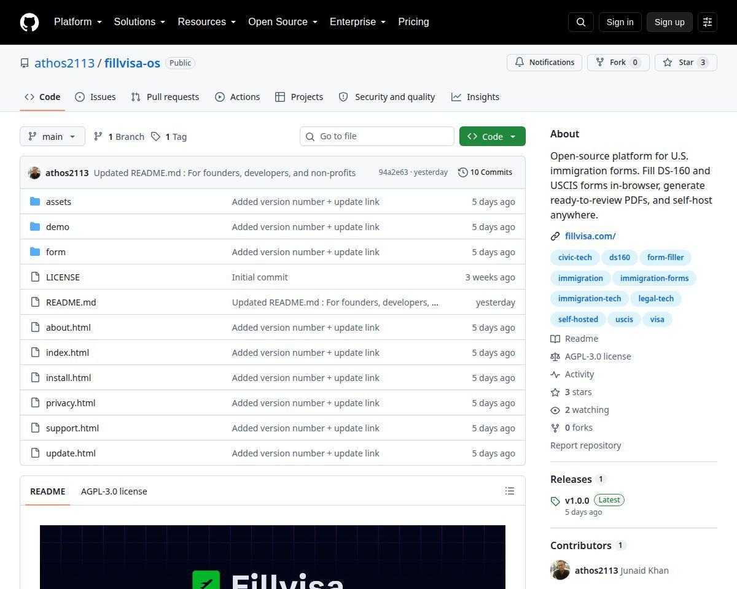Screen dimensions: 737x589
Task: Click the update.html file icon
Action: (x=35, y=453)
